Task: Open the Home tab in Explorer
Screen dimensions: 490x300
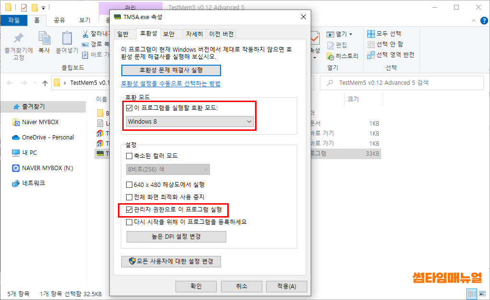Action: click(x=37, y=20)
